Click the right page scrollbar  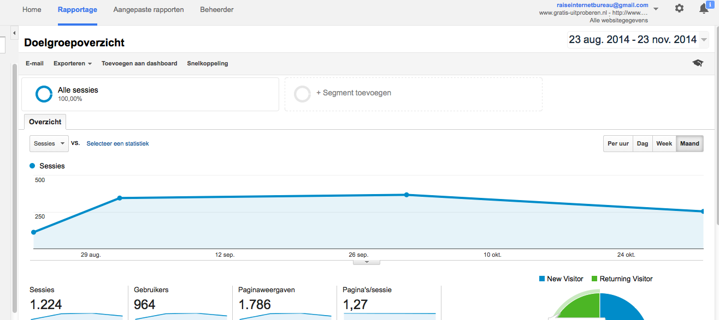tap(717, 124)
